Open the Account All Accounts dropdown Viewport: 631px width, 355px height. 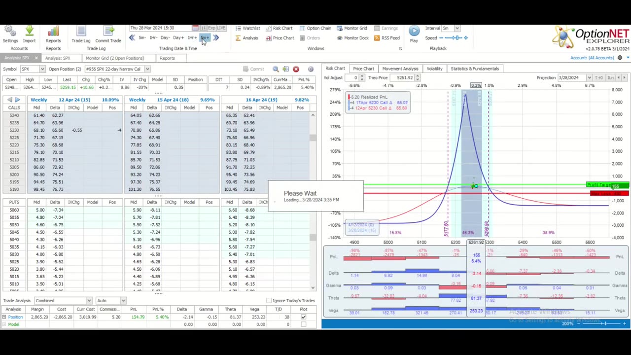tap(628, 58)
